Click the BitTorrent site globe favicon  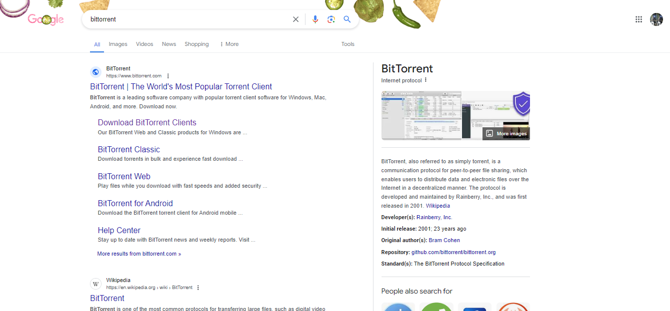click(x=95, y=72)
